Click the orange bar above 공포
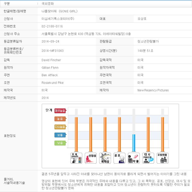 (119, 134)
